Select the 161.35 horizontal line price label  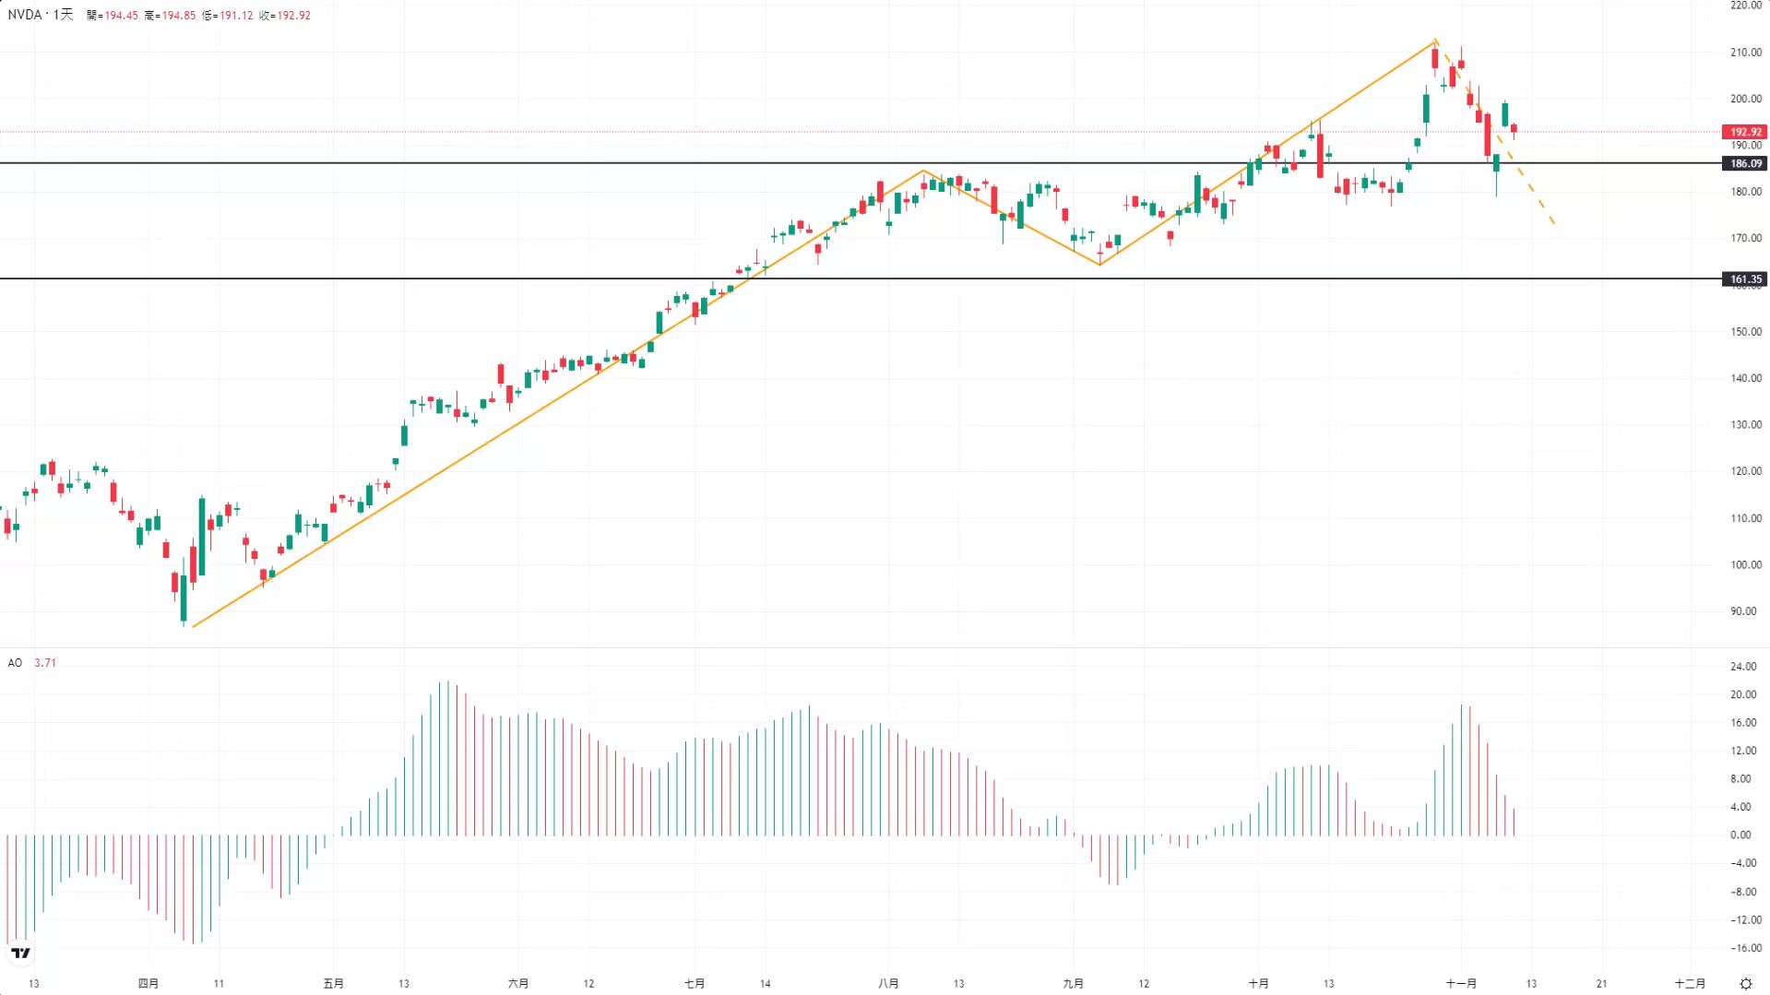(1744, 278)
